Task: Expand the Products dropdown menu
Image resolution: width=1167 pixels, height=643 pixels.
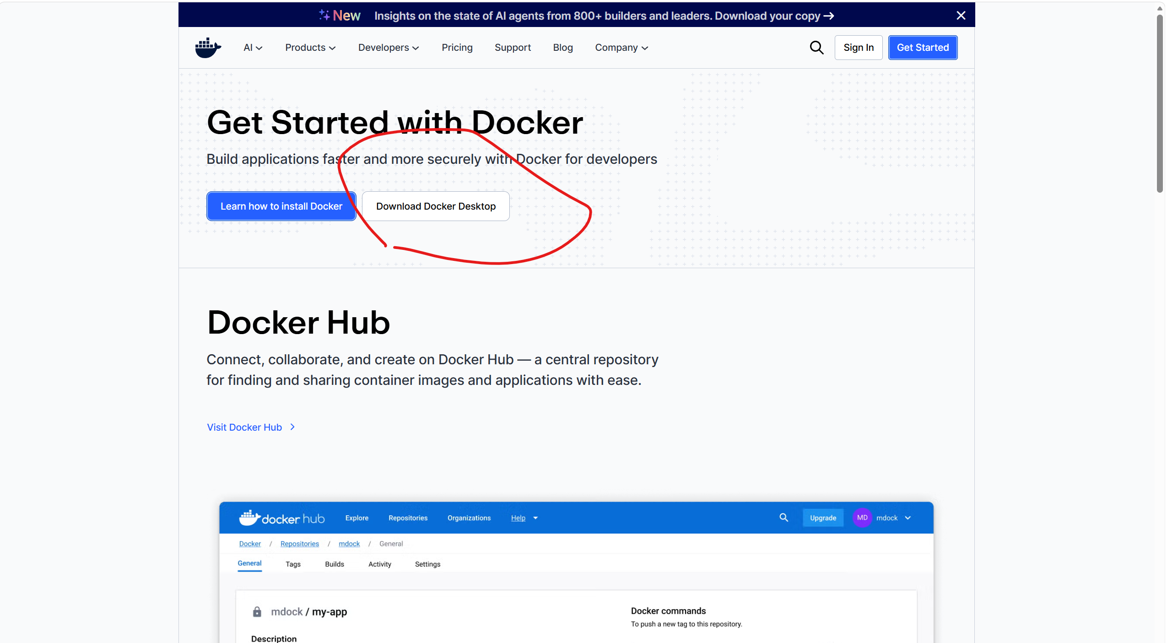Action: (310, 48)
